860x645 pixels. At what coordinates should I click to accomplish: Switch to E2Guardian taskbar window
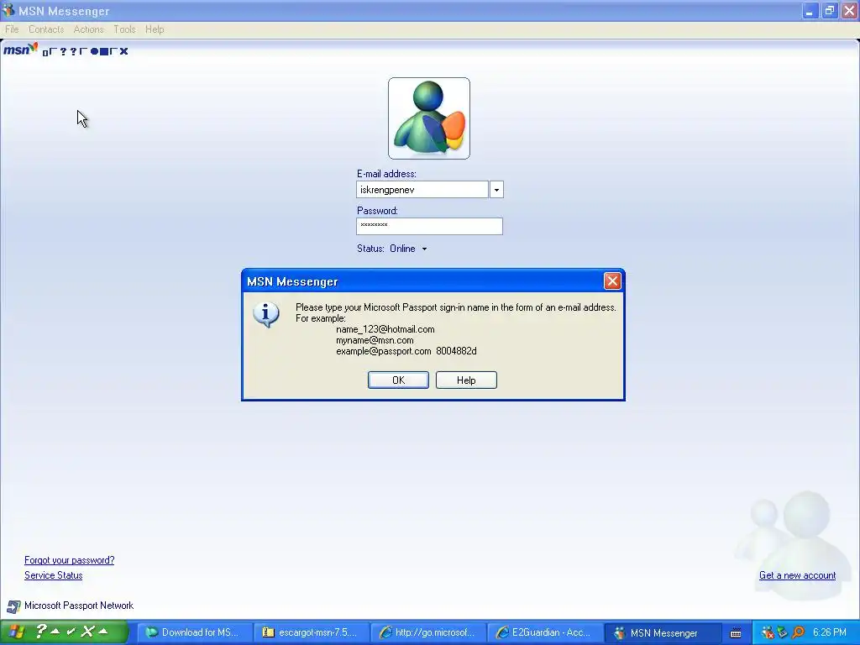[x=544, y=632]
